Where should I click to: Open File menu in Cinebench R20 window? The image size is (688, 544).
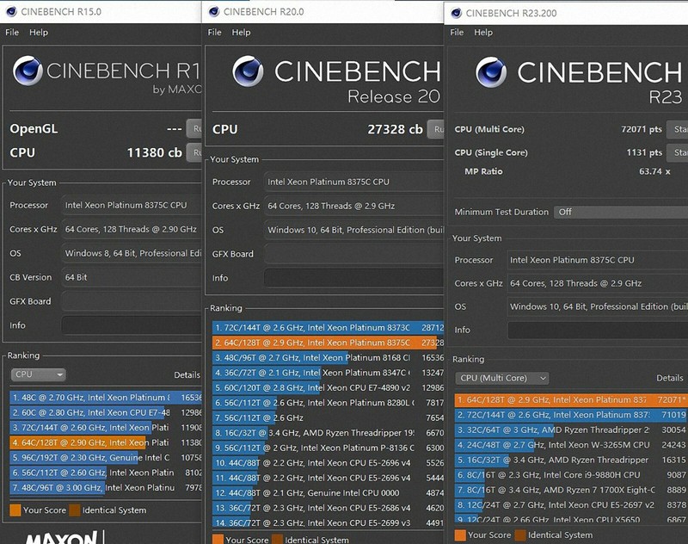(x=214, y=32)
